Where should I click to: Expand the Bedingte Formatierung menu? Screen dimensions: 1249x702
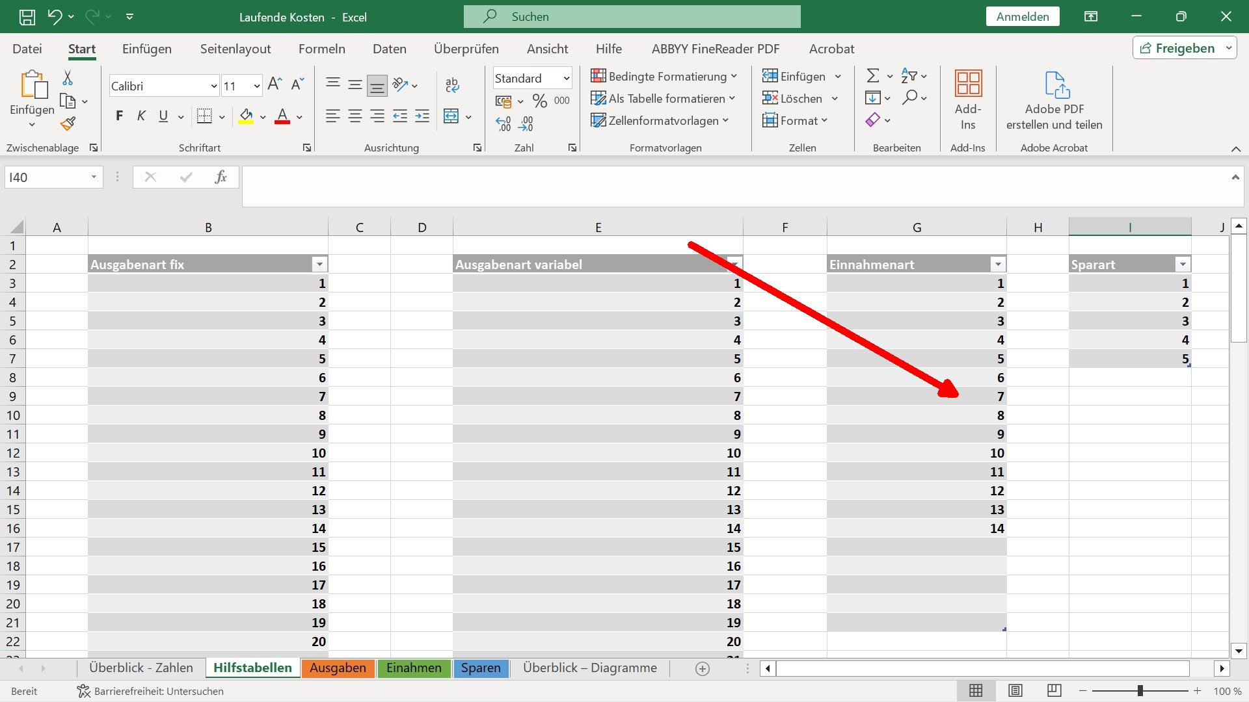tap(664, 76)
